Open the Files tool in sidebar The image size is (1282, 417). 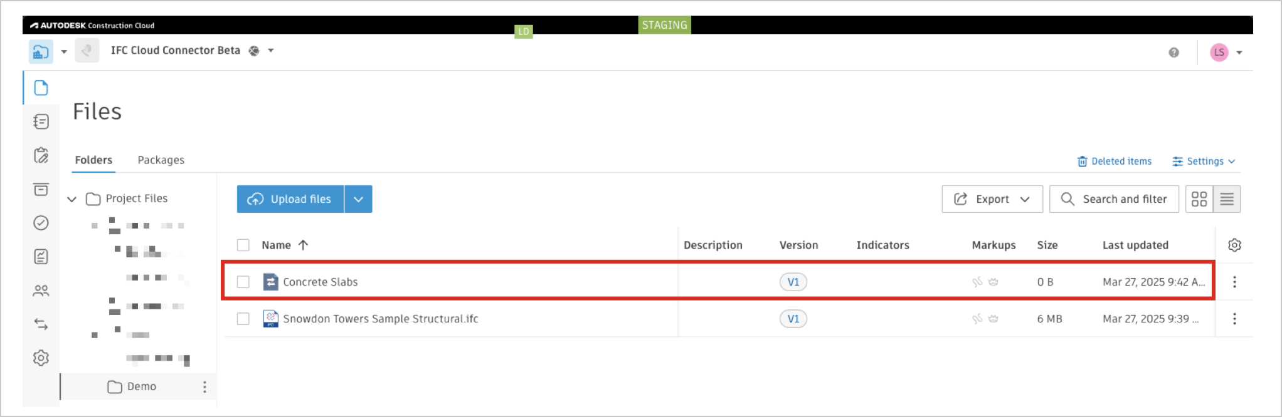click(x=41, y=88)
